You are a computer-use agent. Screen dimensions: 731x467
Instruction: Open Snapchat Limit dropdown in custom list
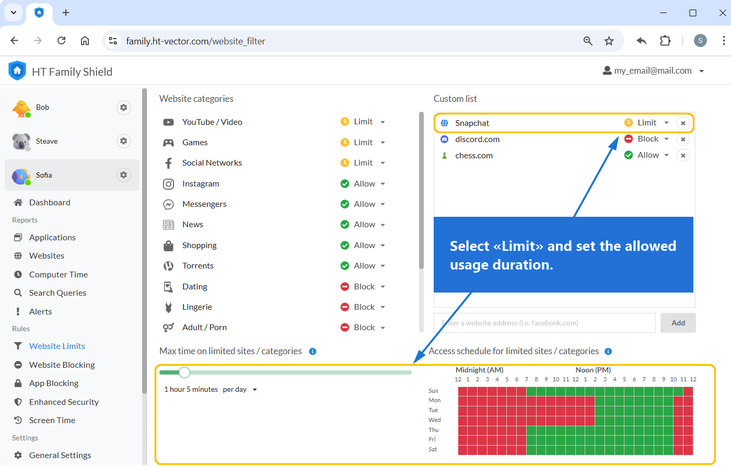tap(647, 123)
